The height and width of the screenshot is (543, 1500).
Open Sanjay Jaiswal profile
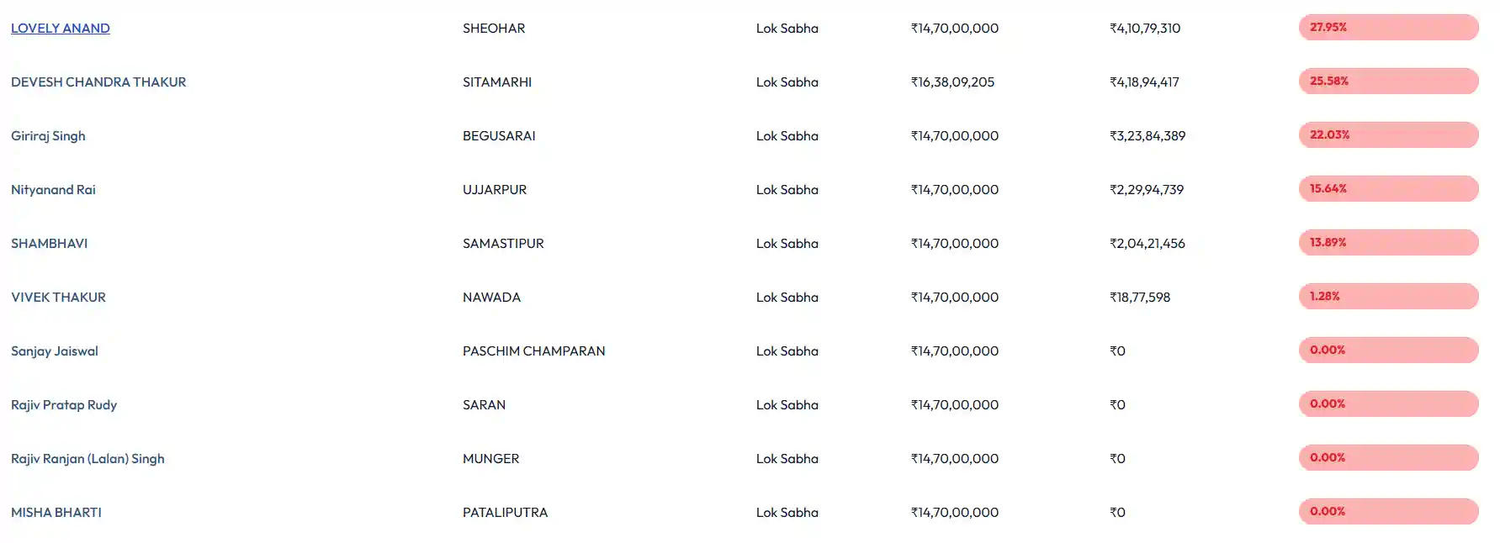point(55,351)
